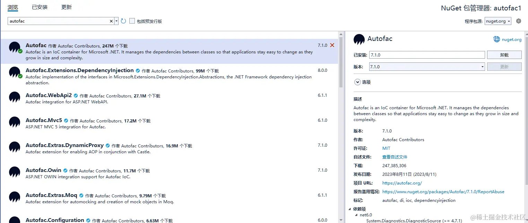Click the 已安装 version field showing 7.1.0
This screenshot has width=528, height=223.
click(427, 55)
